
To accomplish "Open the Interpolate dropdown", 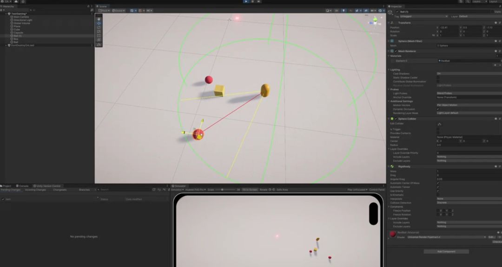I will pyautogui.click(x=469, y=199).
